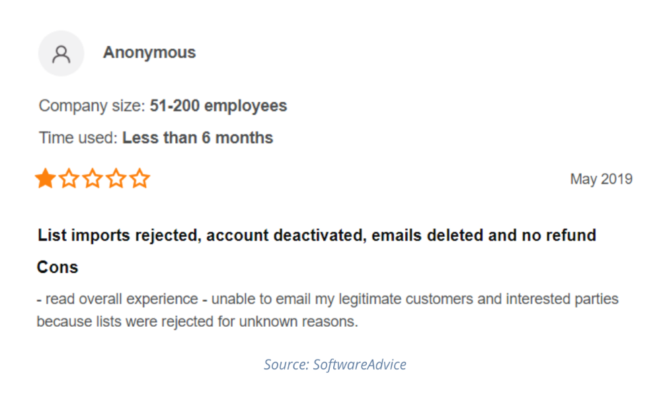This screenshot has width=661, height=396.
Task: Click the fifth empty star
Action: [x=139, y=179]
